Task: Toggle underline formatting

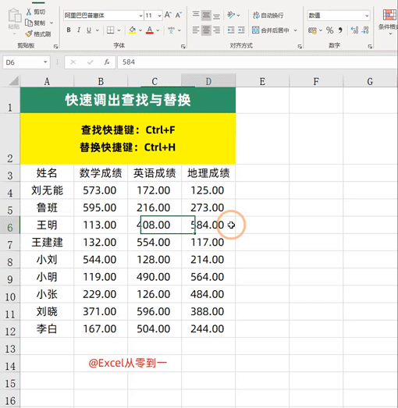Action: (x=89, y=30)
